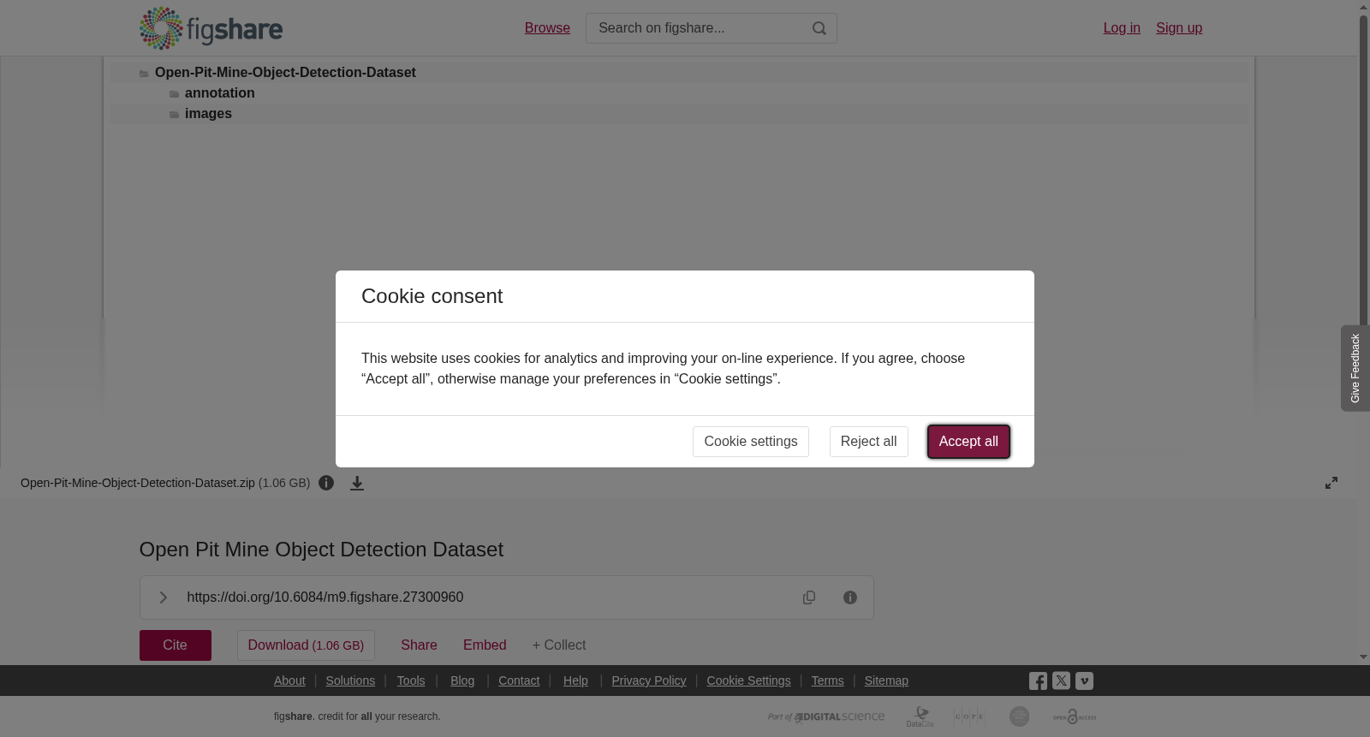Open the Contact footer link
The height and width of the screenshot is (737, 1370).
tap(519, 681)
